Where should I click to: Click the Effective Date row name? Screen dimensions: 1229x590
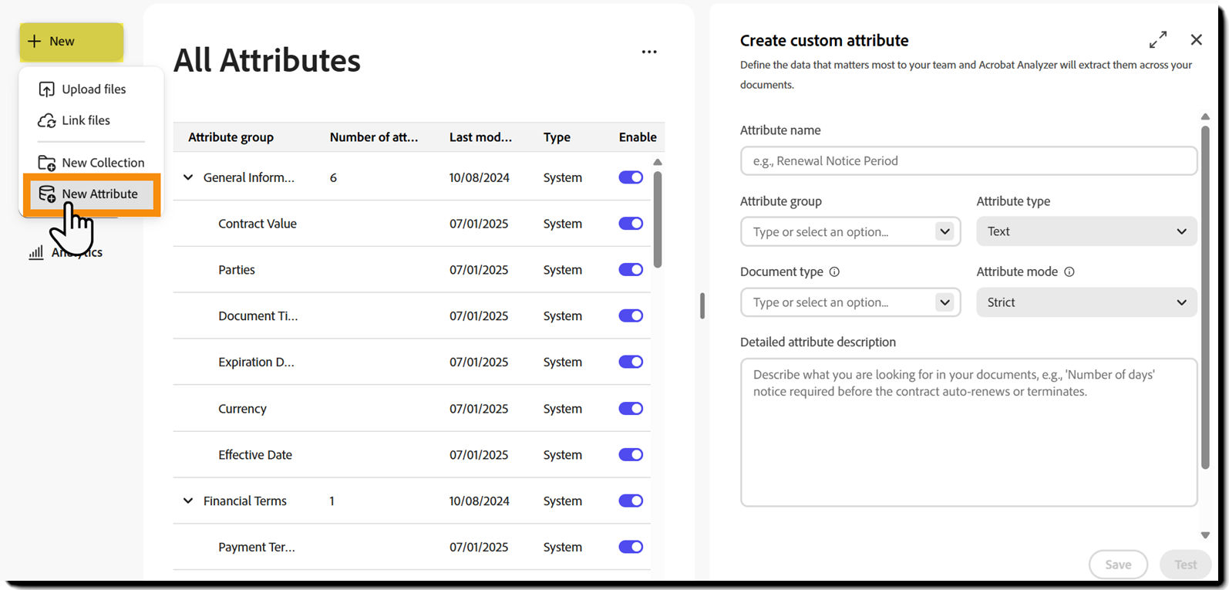tap(255, 455)
